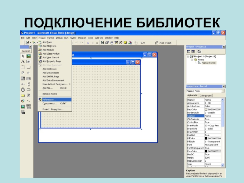Toggle Folders icon in Project panel
The image size is (244, 183).
tap(199, 52)
